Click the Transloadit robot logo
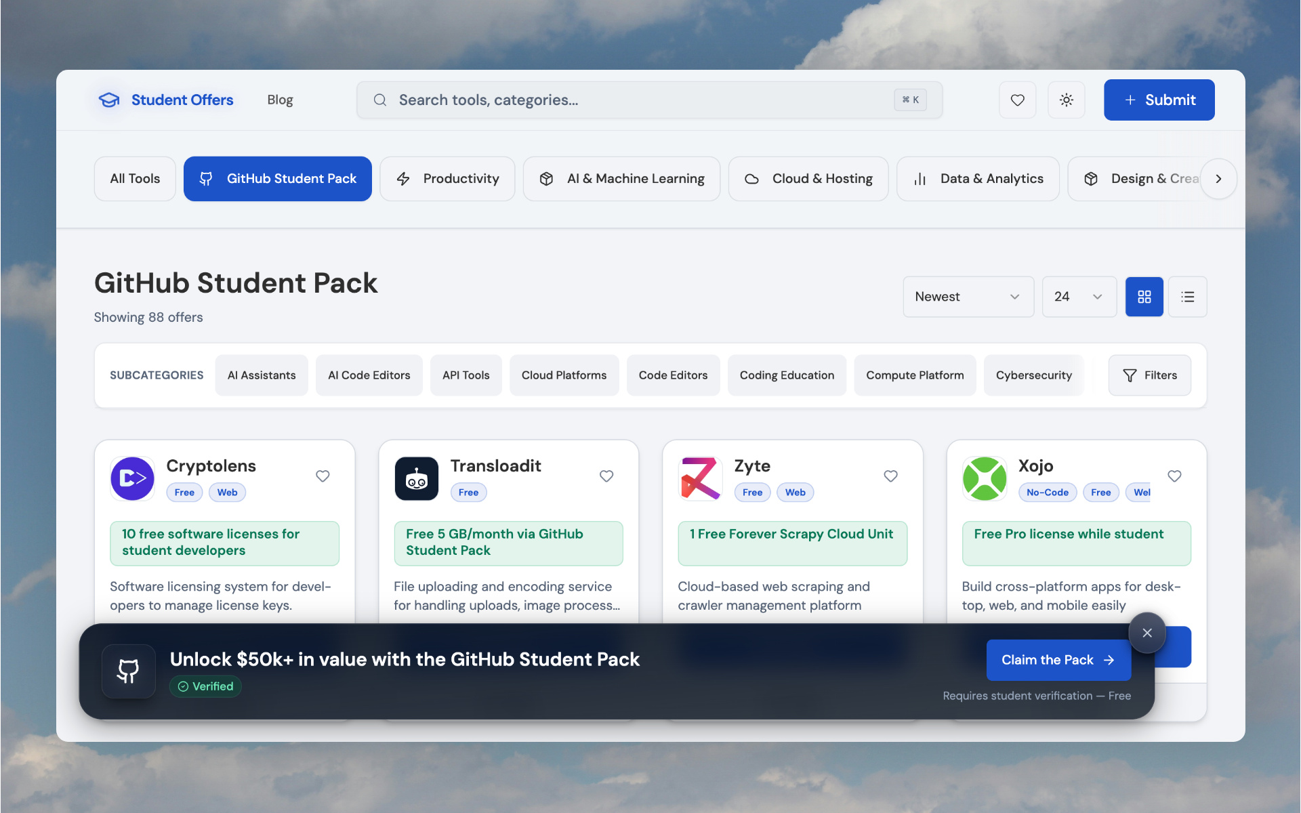 click(416, 479)
